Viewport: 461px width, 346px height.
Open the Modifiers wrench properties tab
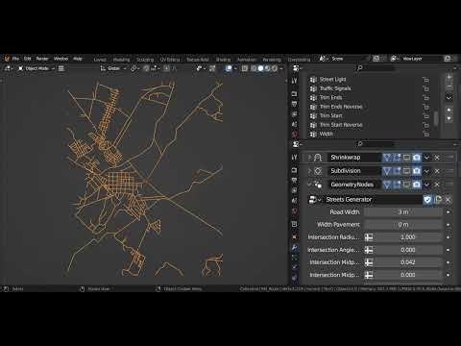coord(295,248)
